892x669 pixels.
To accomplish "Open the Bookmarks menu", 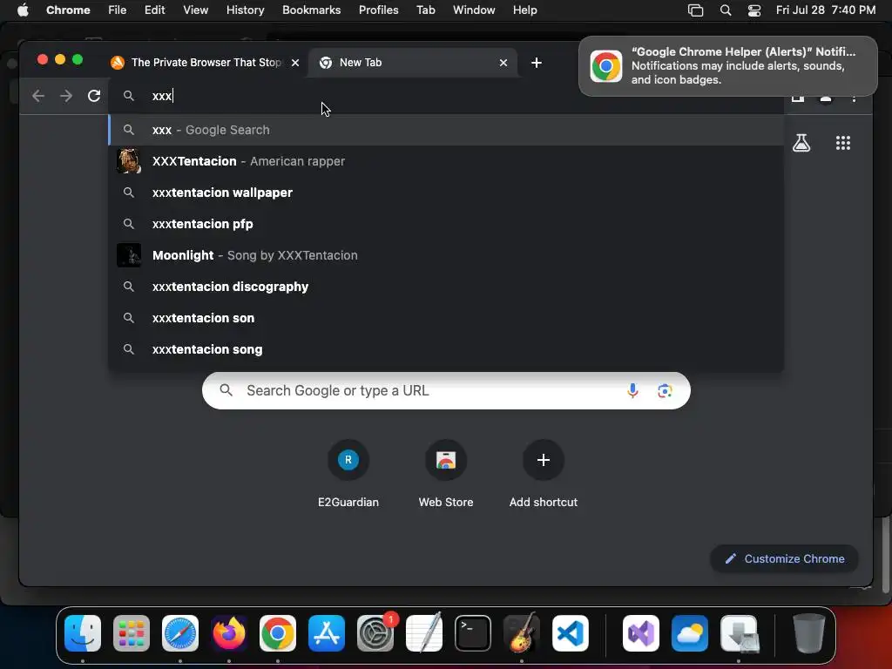I will 312,10.
